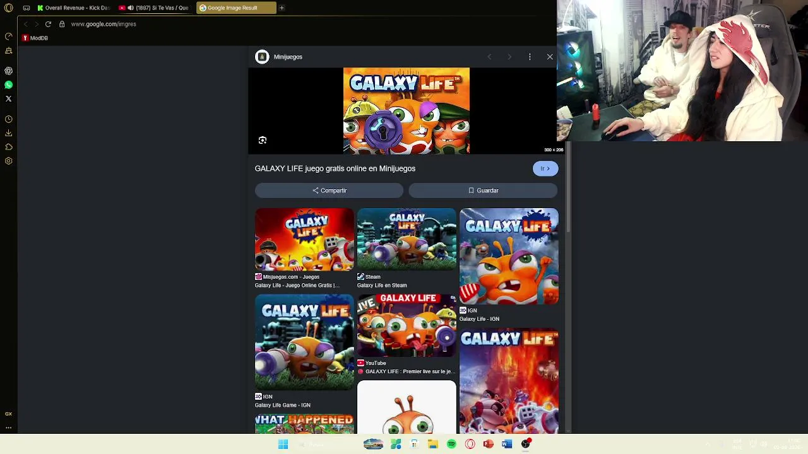Go back to the previous page
The height and width of the screenshot is (454, 808).
(x=25, y=24)
